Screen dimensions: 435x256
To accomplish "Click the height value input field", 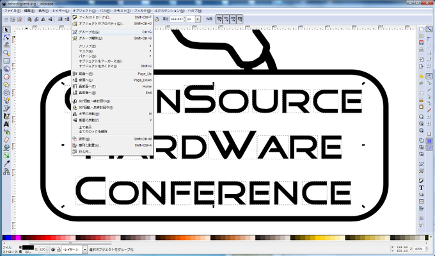I will [176, 19].
